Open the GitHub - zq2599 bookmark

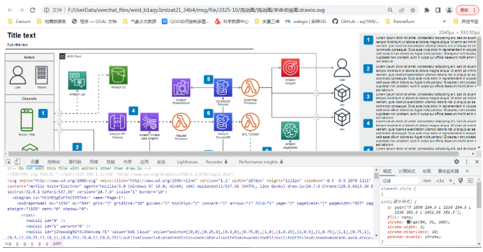356,22
